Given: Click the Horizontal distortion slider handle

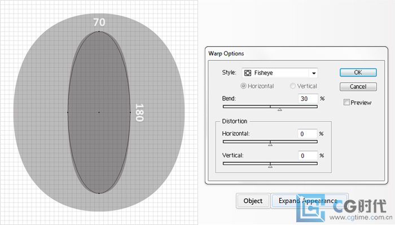Looking at the screenshot, I should (270, 144).
